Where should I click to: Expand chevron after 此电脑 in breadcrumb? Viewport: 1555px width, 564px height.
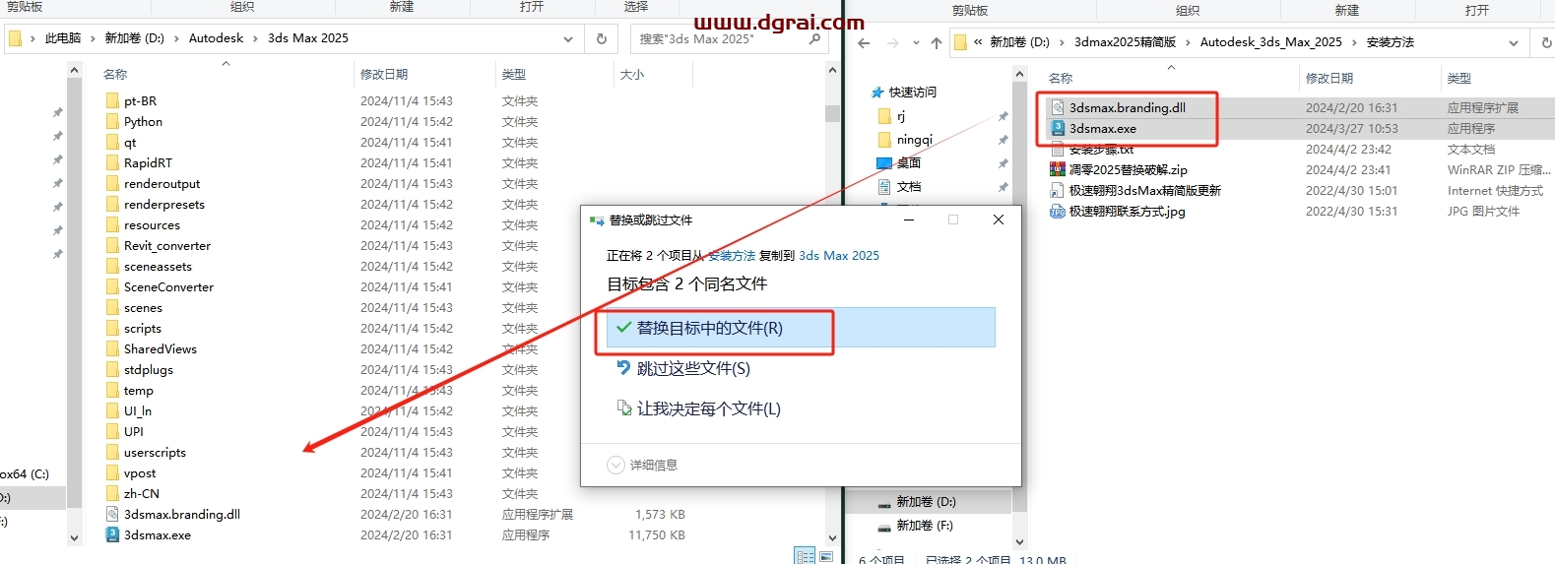point(94,38)
